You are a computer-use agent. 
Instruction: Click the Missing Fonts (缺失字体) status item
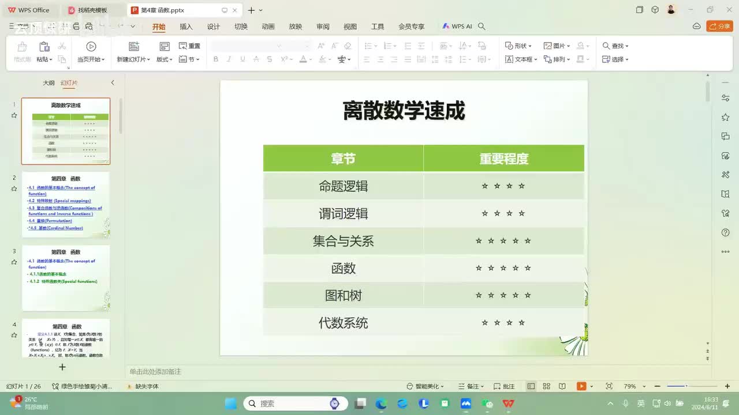(x=142, y=386)
